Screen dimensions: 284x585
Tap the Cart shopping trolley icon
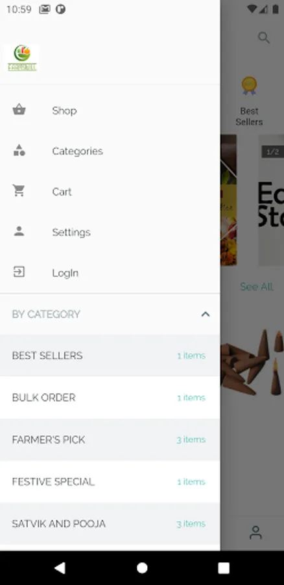(x=19, y=190)
